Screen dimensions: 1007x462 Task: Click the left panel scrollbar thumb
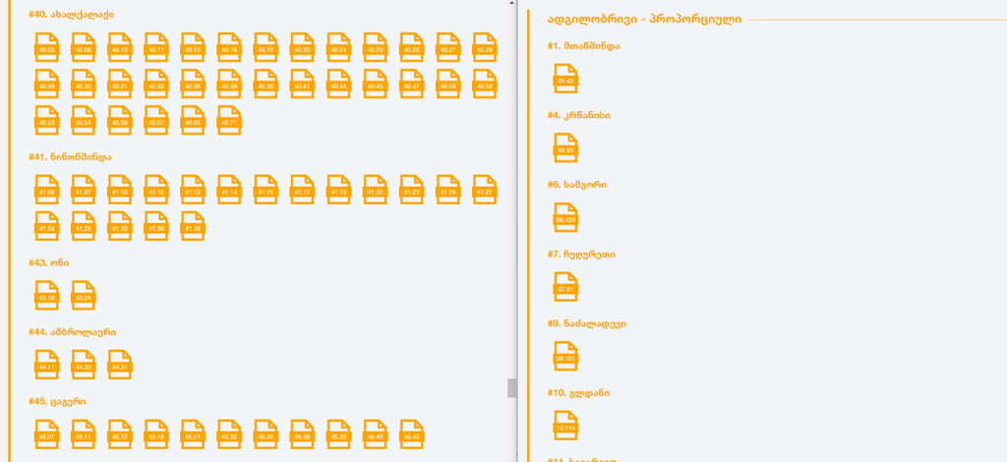click(511, 387)
